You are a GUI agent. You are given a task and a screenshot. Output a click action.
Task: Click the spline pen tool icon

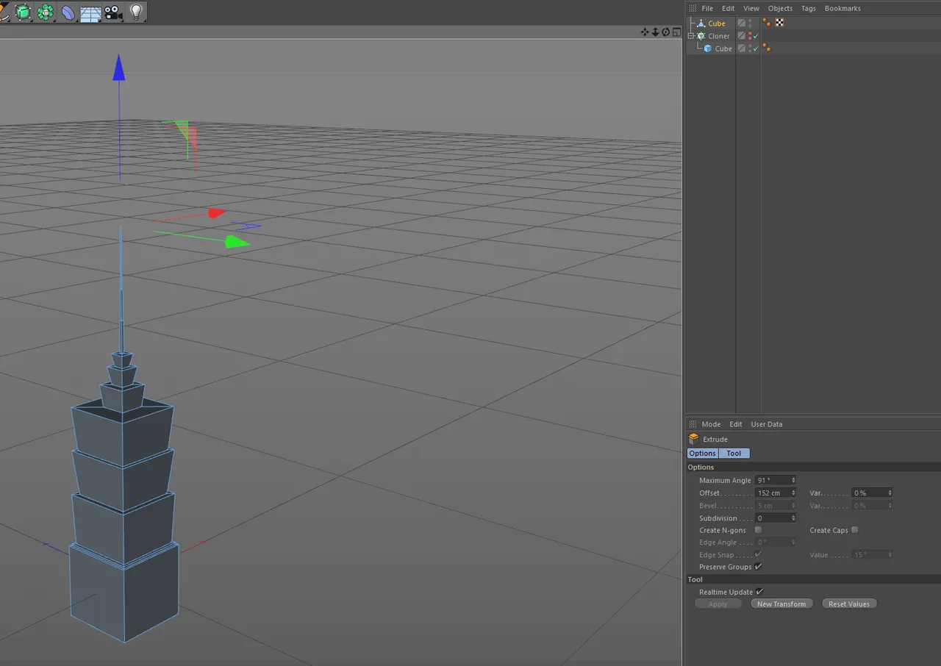coord(4,12)
